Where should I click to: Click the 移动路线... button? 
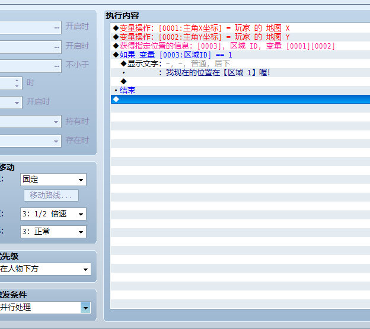click(x=51, y=195)
